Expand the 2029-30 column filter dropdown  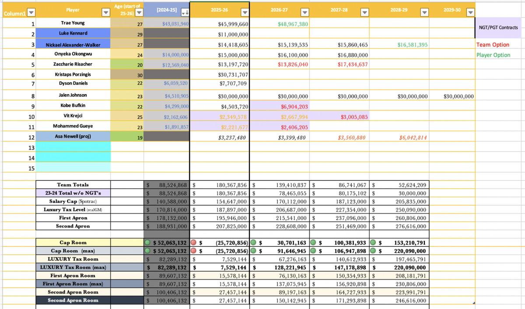(x=470, y=12)
